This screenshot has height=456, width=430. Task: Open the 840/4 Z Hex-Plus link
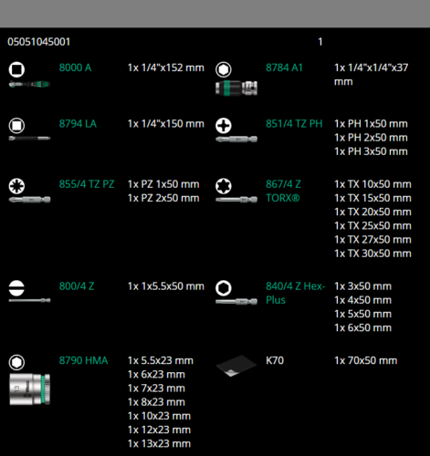click(x=296, y=294)
